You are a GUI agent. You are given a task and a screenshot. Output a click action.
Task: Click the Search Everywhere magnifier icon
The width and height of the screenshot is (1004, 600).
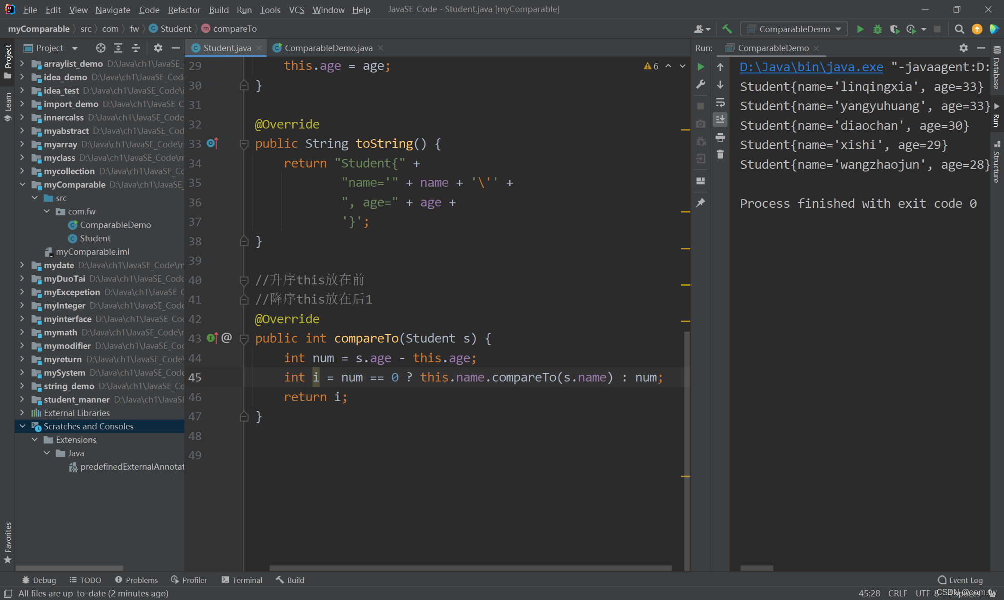coord(959,29)
